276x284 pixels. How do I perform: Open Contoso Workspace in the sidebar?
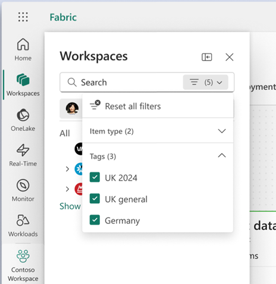[x=23, y=266]
